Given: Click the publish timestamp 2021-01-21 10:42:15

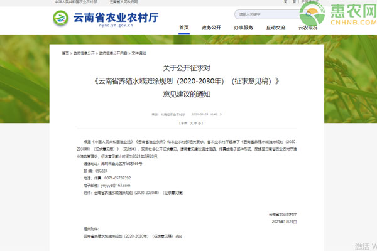Looking at the screenshot, I should [x=207, y=114].
